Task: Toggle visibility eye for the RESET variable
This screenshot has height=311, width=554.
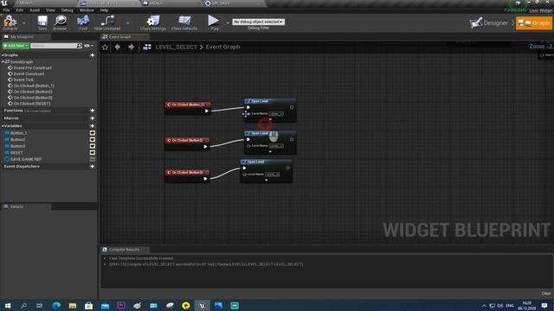Action: tap(93, 153)
